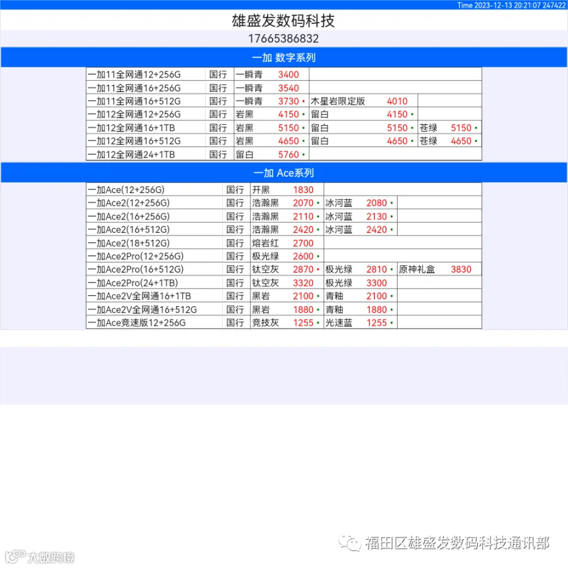Click the 光速蓝 color cell
The image size is (568, 568).
pos(339,322)
